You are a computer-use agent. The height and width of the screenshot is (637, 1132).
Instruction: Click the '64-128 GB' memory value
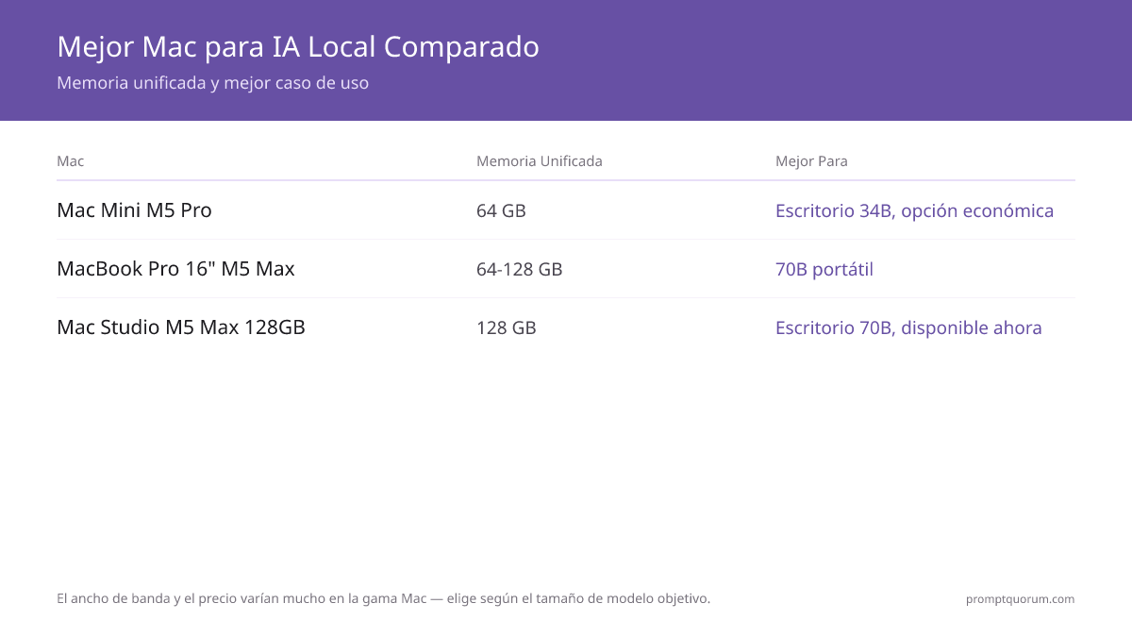pos(520,270)
